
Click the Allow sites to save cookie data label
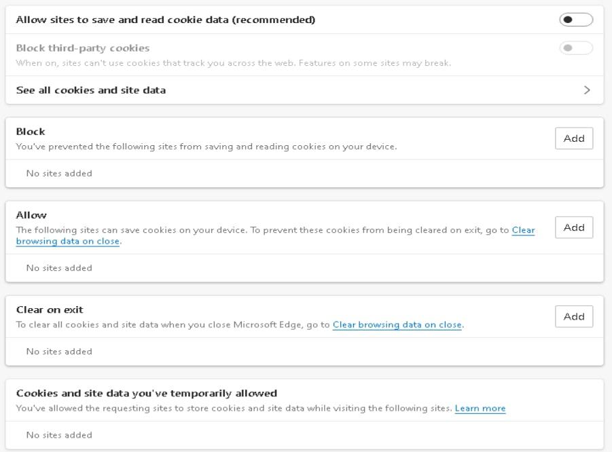[166, 20]
